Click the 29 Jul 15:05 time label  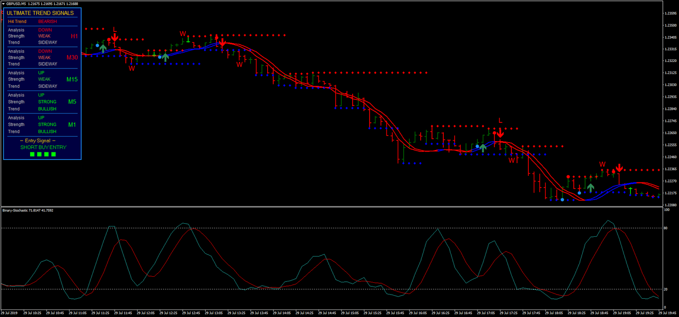pos(350,313)
